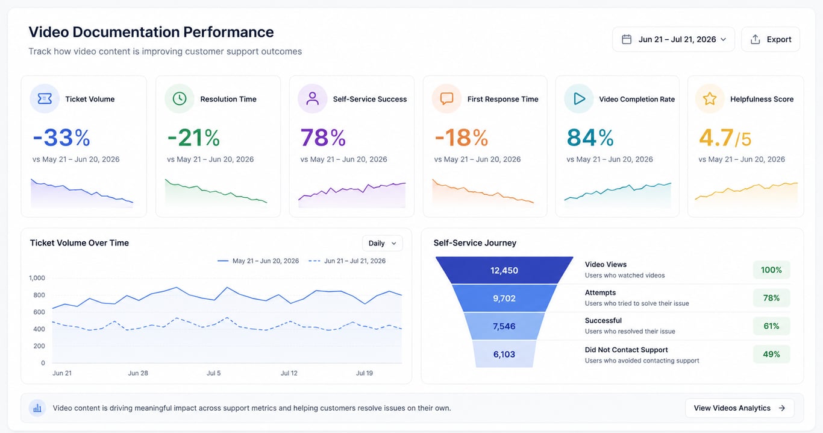
Task: Click the 9,702 funnel segment
Action: (x=504, y=299)
